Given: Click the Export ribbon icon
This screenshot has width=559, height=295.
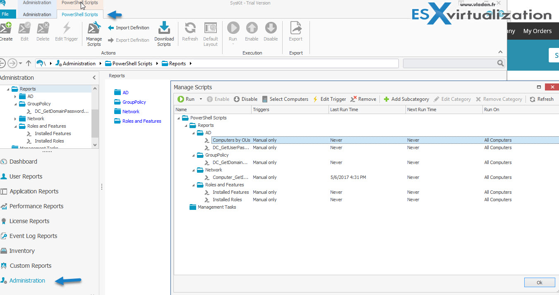Looking at the screenshot, I should [x=295, y=28].
